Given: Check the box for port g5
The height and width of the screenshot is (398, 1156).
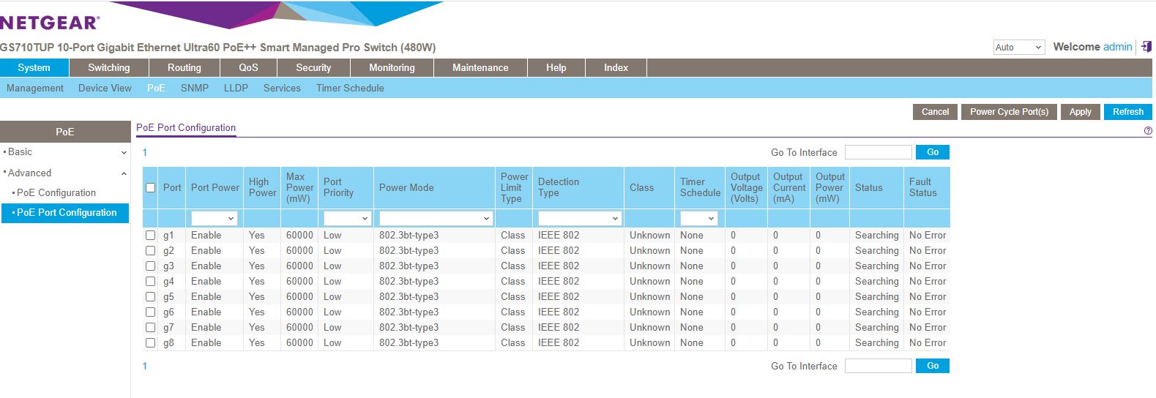Looking at the screenshot, I should (x=150, y=297).
